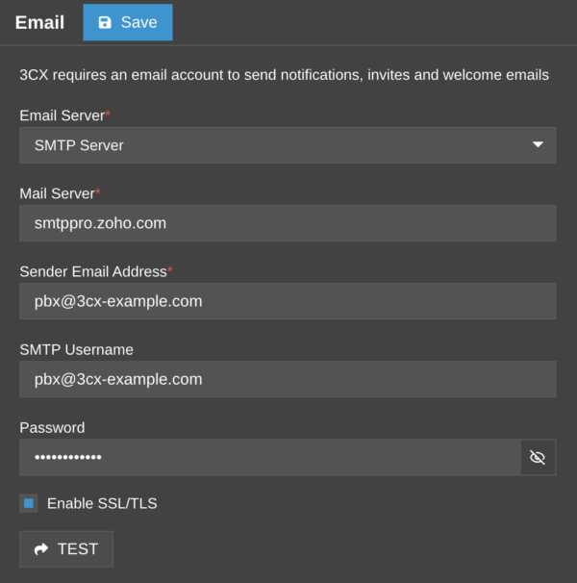Click the Enable SSL/TLS label text
Screen dimensions: 577x583
coord(102,503)
